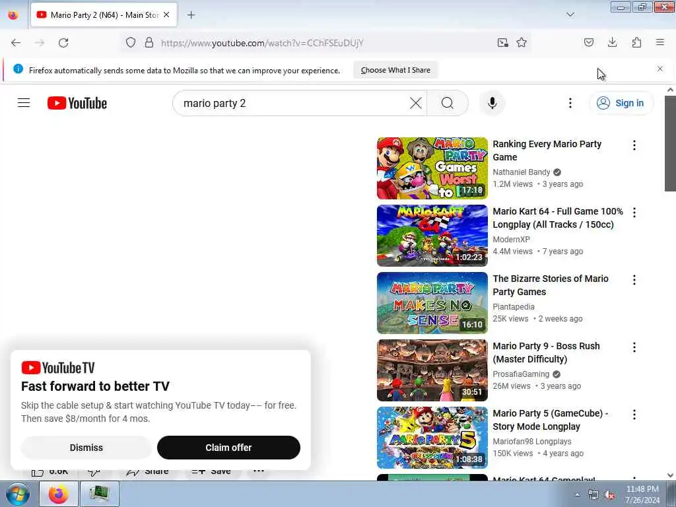The height and width of the screenshot is (507, 676).
Task: Click the Sign in button
Action: pyautogui.click(x=621, y=103)
